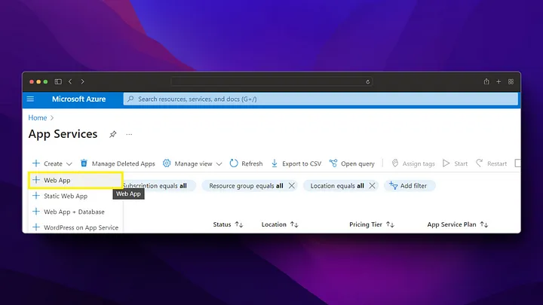Screen dimensions: 543x305
Task: Click the Microsoft Azure home title
Action: click(x=78, y=99)
